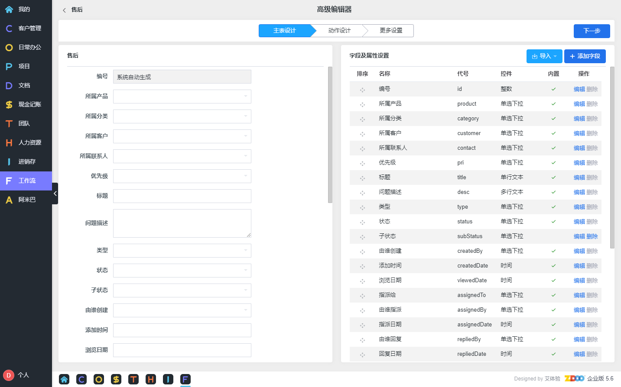Open the 个人 user avatar
Image resolution: width=621 pixels, height=387 pixels.
point(9,375)
